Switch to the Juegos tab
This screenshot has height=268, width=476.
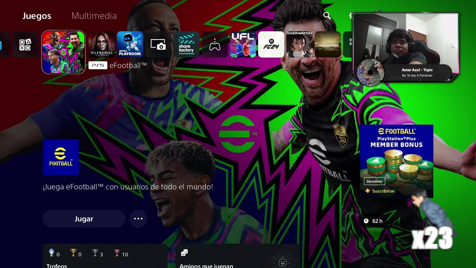pos(37,16)
